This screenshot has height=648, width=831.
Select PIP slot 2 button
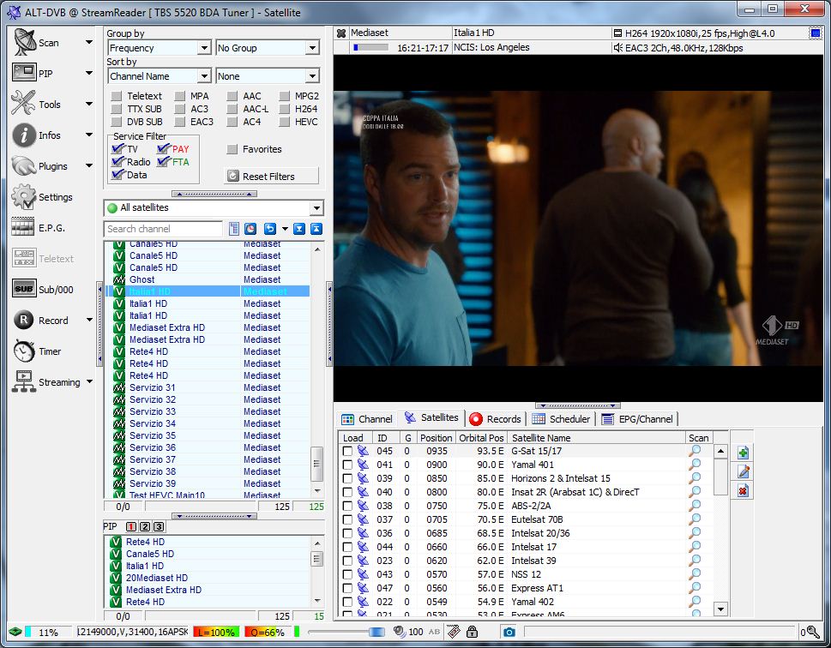(145, 526)
